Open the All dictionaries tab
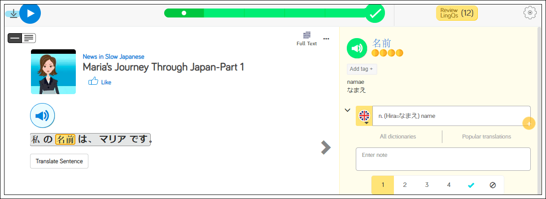This screenshot has width=546, height=199. [397, 136]
